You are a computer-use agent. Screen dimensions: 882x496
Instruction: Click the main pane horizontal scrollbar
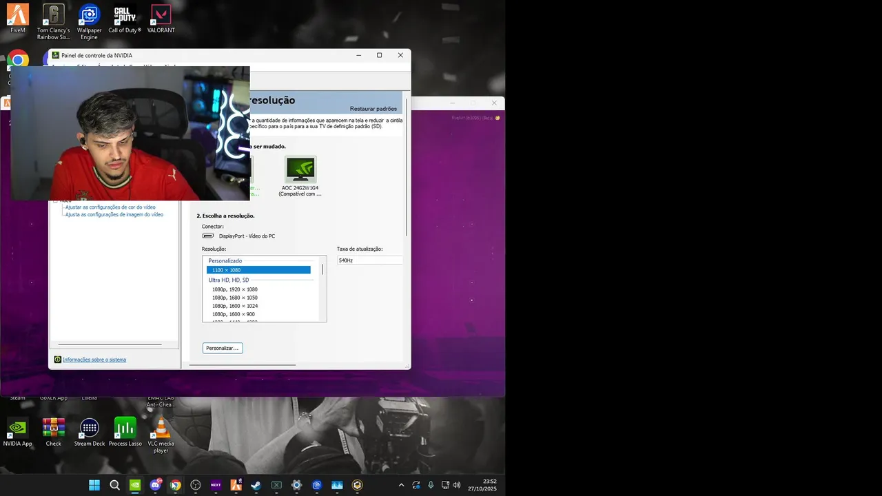click(243, 365)
